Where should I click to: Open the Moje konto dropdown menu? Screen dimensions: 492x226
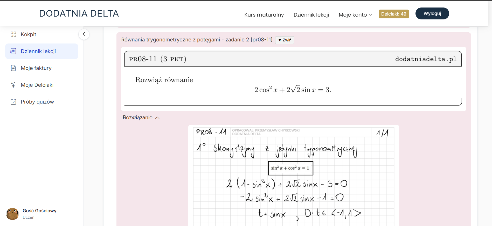coord(355,15)
